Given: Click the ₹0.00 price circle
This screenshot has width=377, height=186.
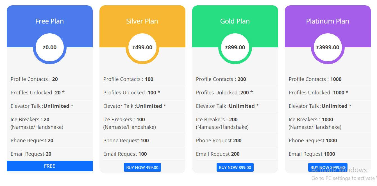Looking at the screenshot, I should 50,47.
